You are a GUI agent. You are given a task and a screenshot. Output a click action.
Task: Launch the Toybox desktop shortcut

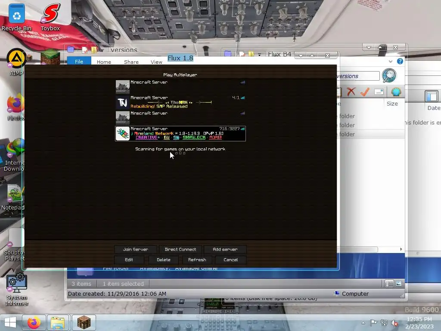[x=50, y=17]
